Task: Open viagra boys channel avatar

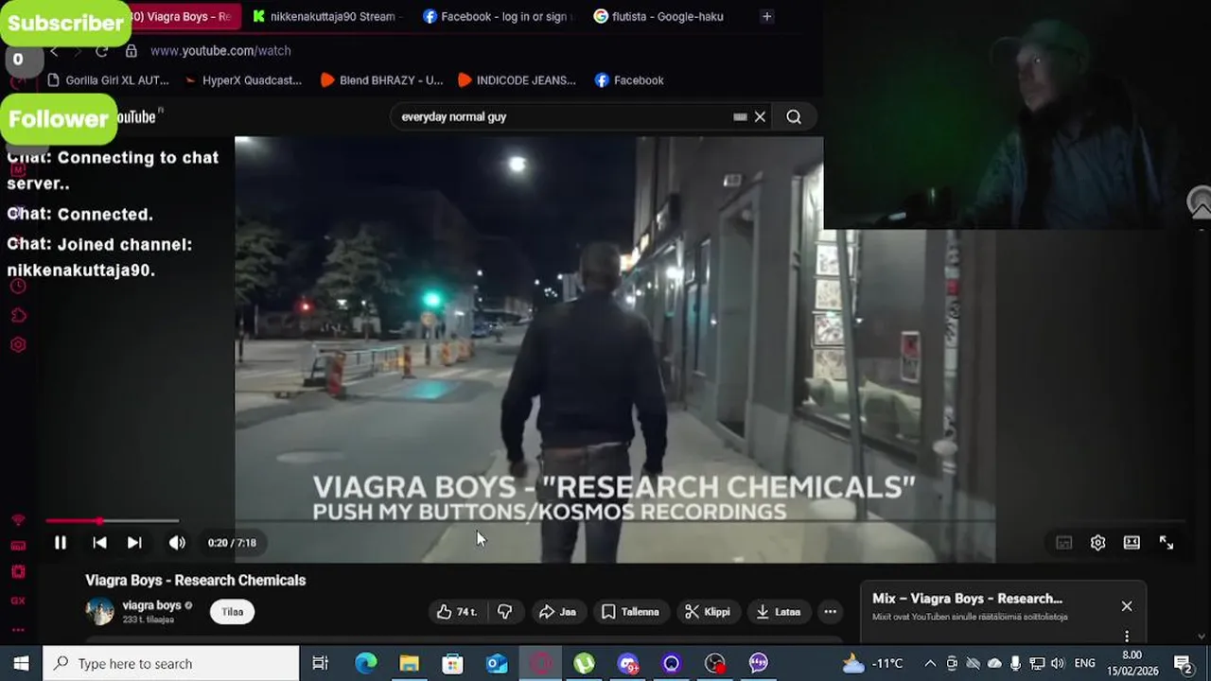Action: coord(99,611)
